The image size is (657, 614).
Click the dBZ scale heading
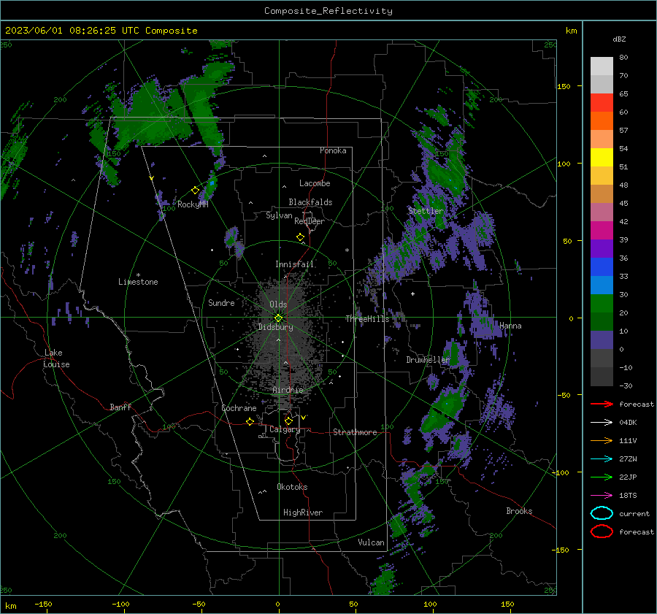[x=619, y=39]
